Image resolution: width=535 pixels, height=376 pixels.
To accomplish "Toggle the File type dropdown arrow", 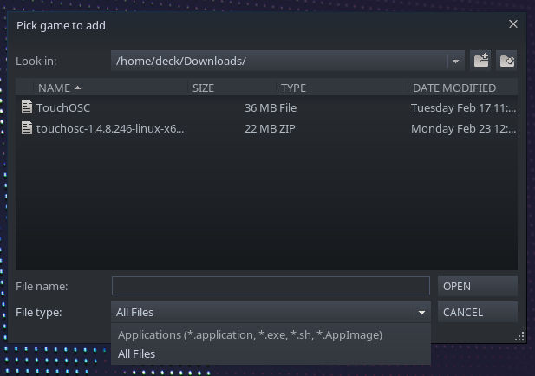I will (421, 312).
